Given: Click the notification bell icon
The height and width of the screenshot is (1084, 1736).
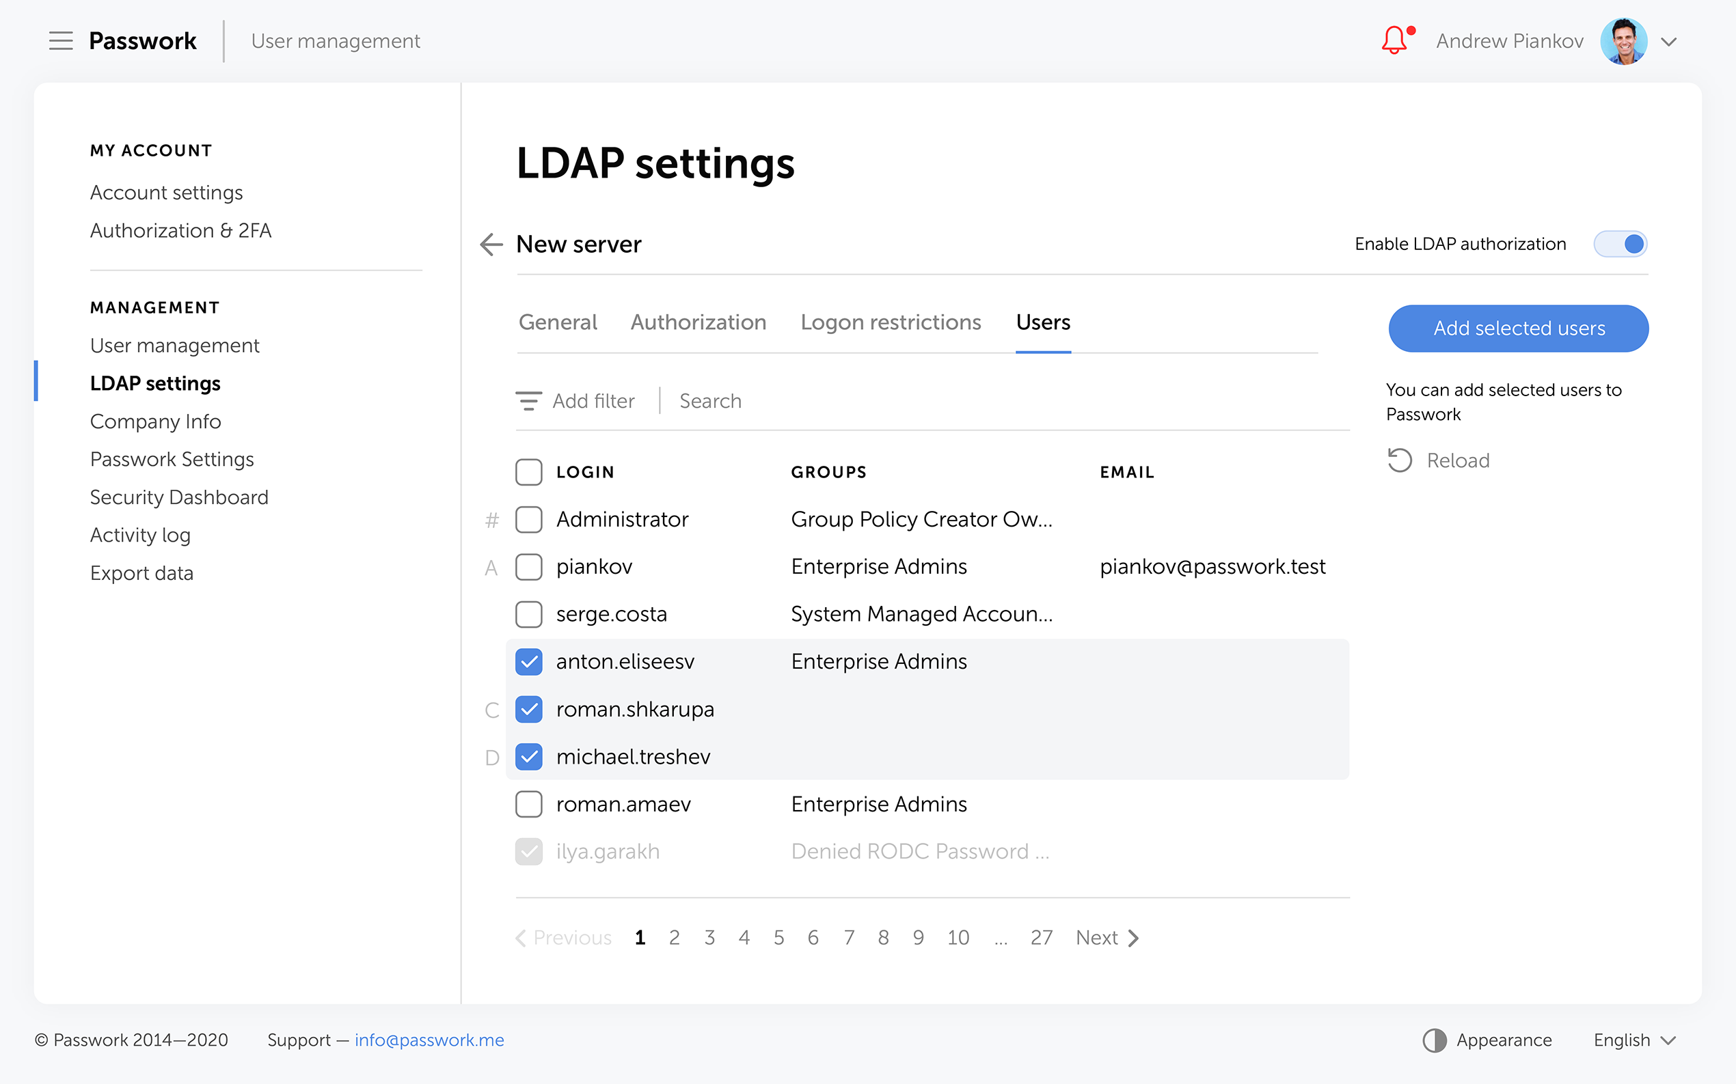Looking at the screenshot, I should (x=1394, y=40).
